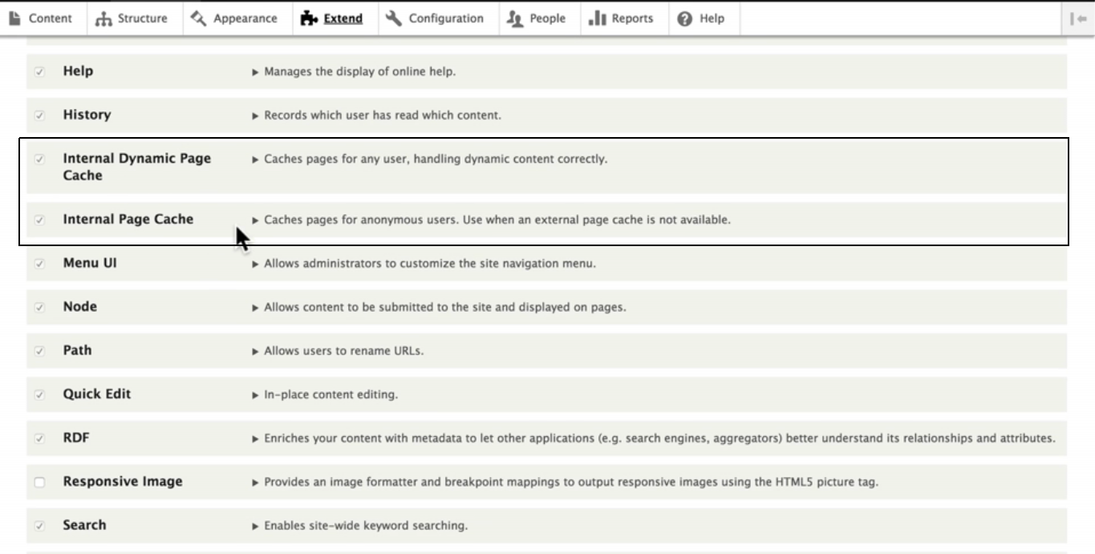
Task: Enable the Responsive Image module checkbox
Action: tap(40, 483)
